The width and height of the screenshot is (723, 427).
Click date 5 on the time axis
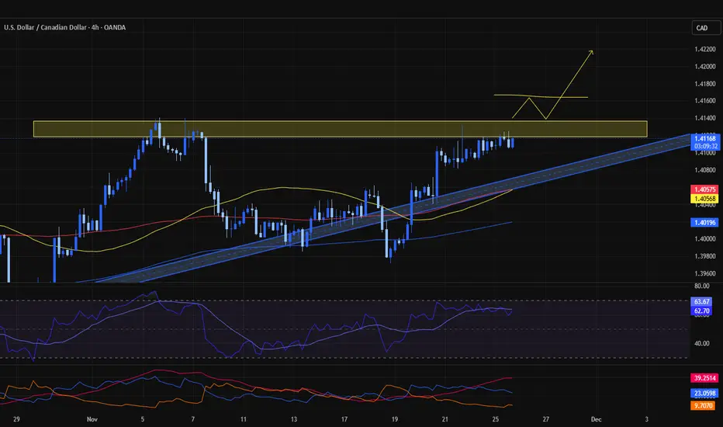click(143, 419)
